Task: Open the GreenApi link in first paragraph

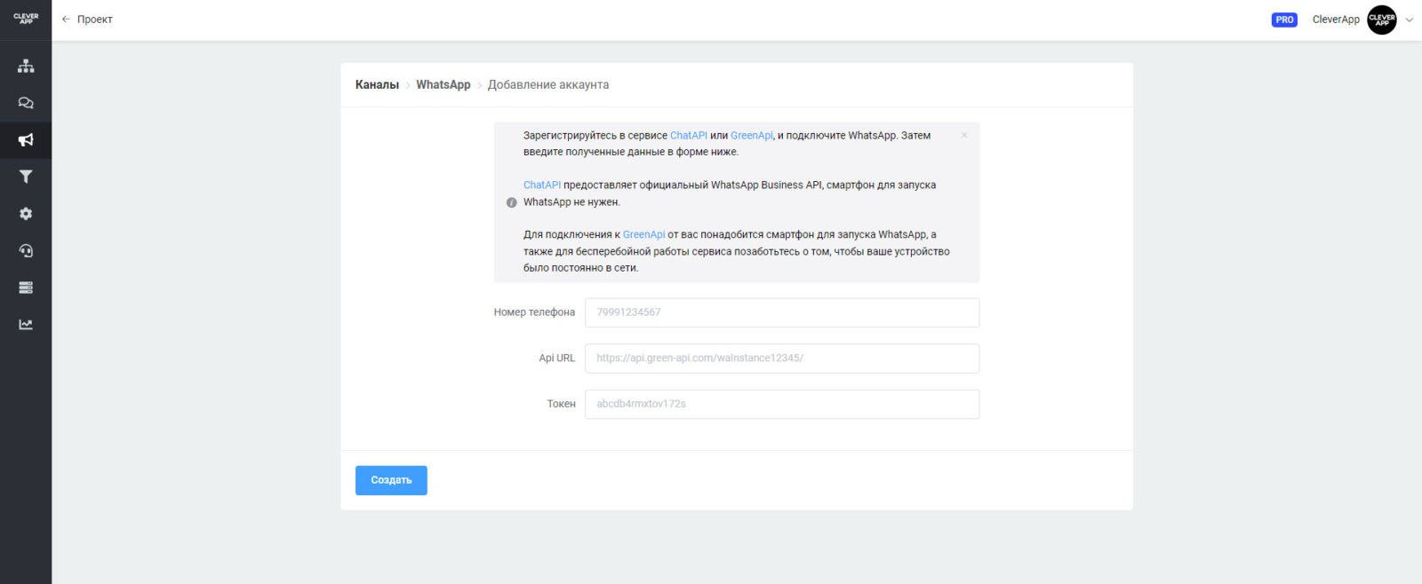Action: (x=751, y=136)
